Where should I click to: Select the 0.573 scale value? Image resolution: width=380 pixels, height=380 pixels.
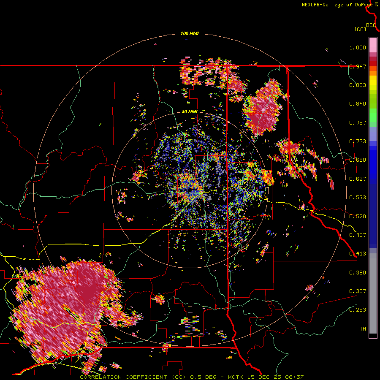click(358, 198)
